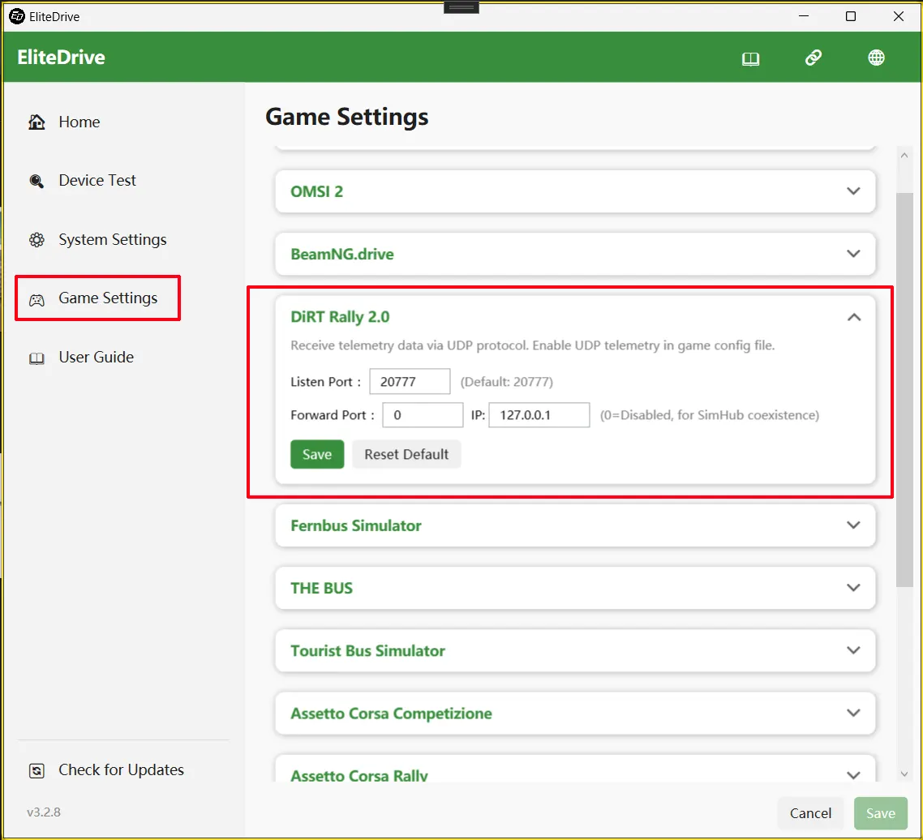Save DiRT Rally 2.0 port settings

(x=316, y=454)
